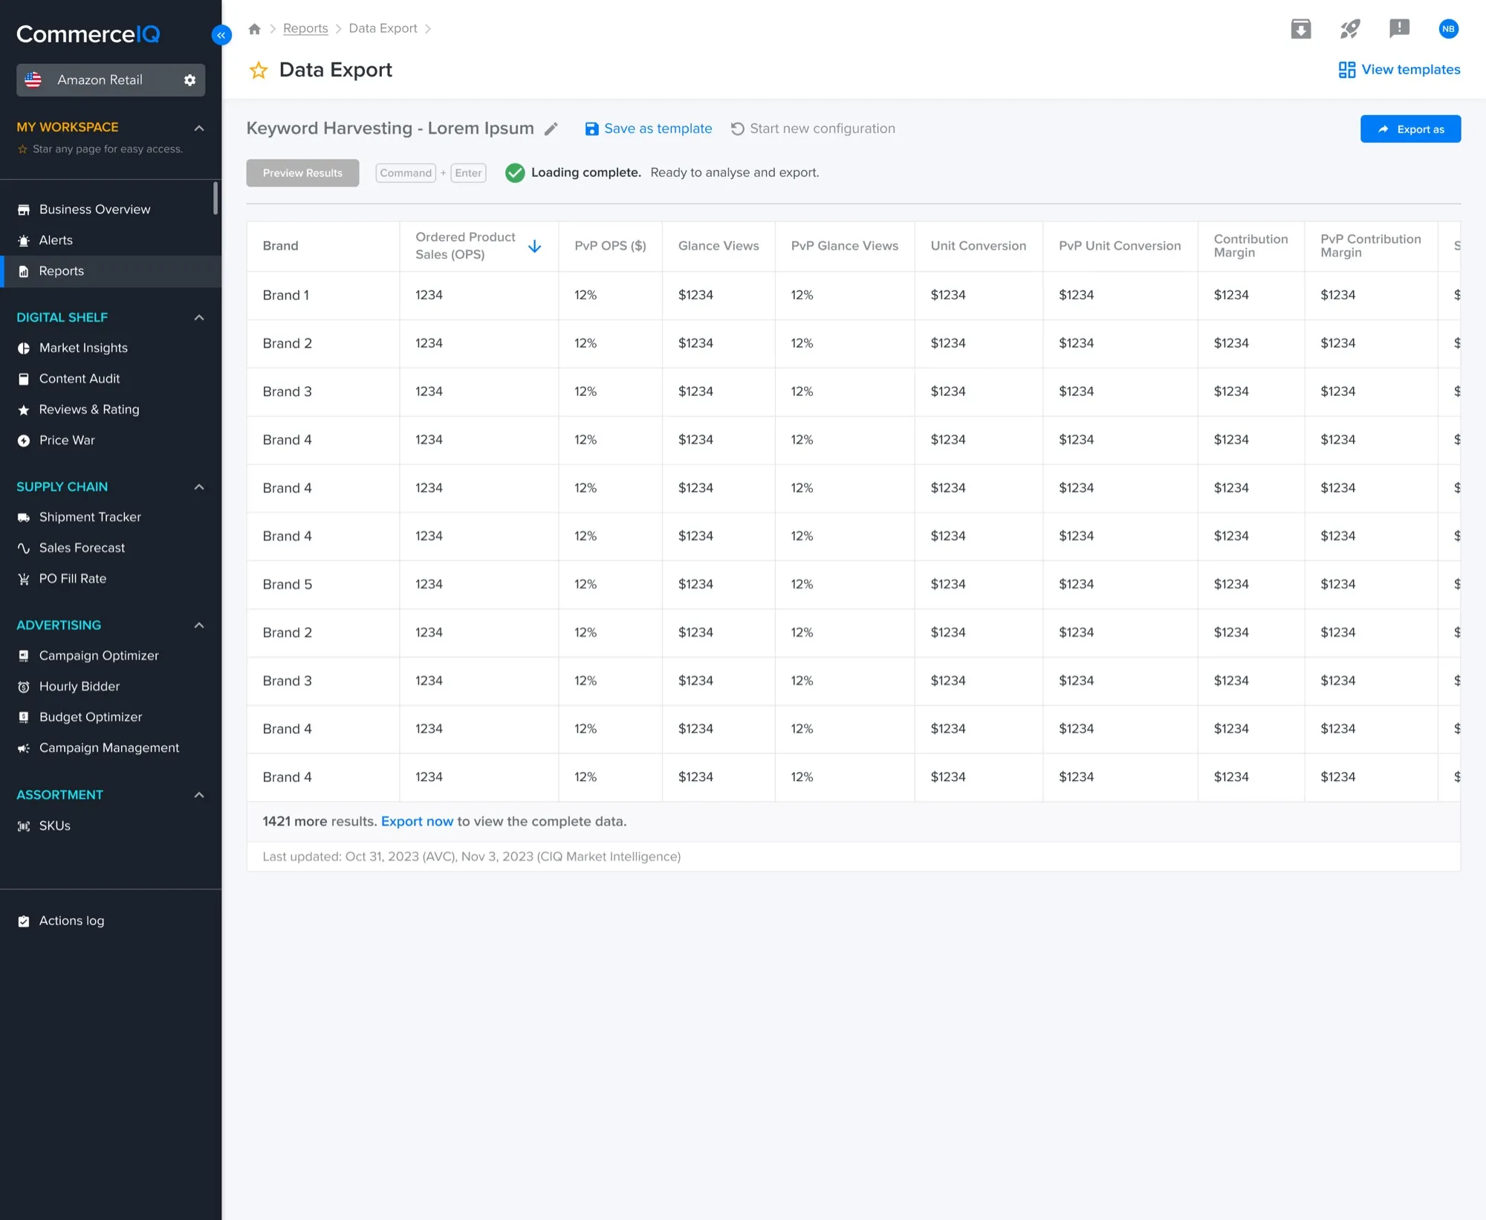Click the Preview Results button
Viewport: 1486px width, 1220px height.
tap(302, 173)
